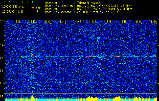Viewport: 159px width, 101px height.
Task: Click the 1.0 kHz axis label
Action: [x=2, y=45]
